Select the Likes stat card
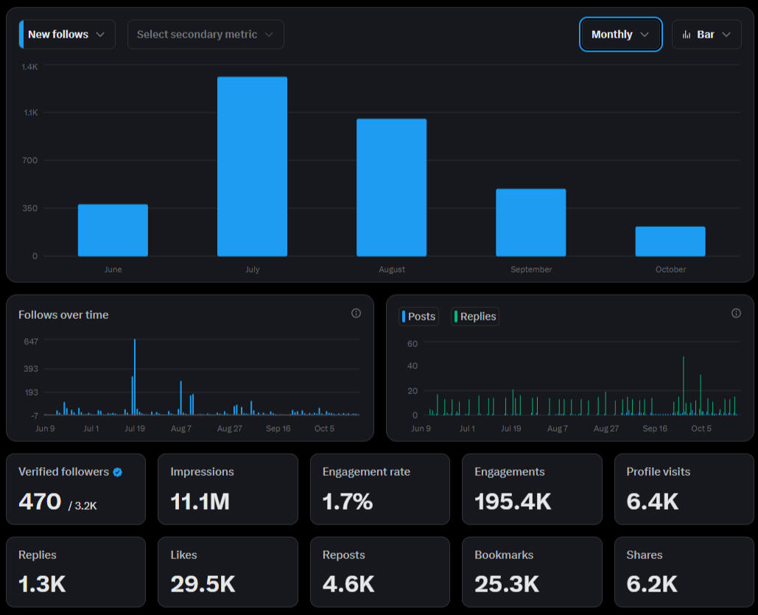 click(x=228, y=572)
